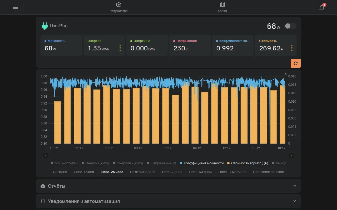
Task: Select the Пользовательское custom range
Action: click(x=269, y=172)
